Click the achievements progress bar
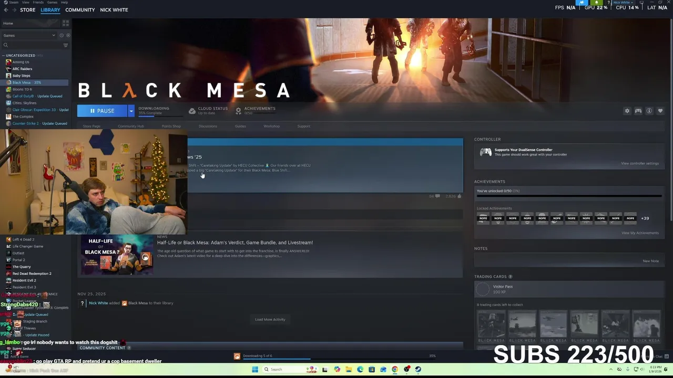 (569, 196)
